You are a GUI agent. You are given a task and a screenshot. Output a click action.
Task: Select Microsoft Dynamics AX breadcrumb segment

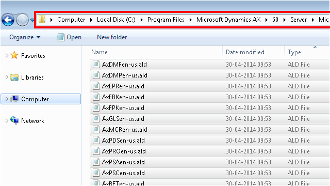(x=228, y=20)
